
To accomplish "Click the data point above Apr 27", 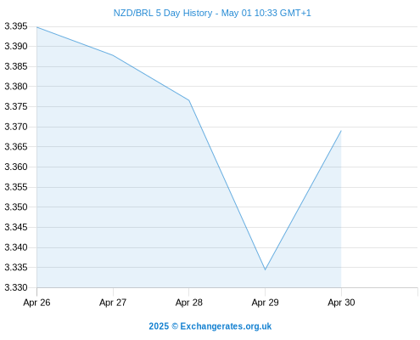I will (113, 55).
